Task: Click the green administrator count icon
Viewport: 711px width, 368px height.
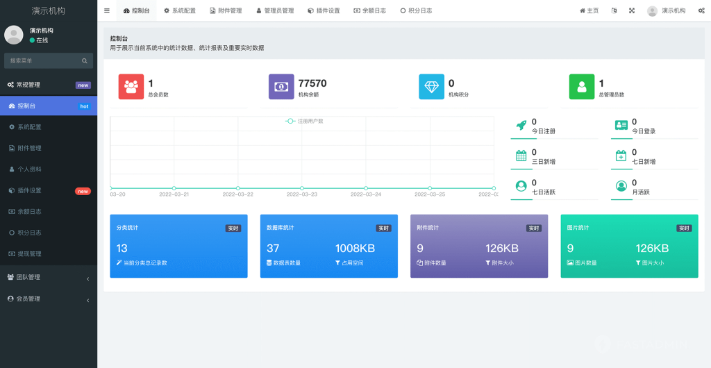Action: coord(582,87)
